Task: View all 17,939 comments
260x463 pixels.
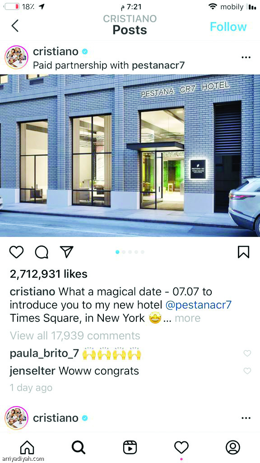Action: click(x=75, y=335)
